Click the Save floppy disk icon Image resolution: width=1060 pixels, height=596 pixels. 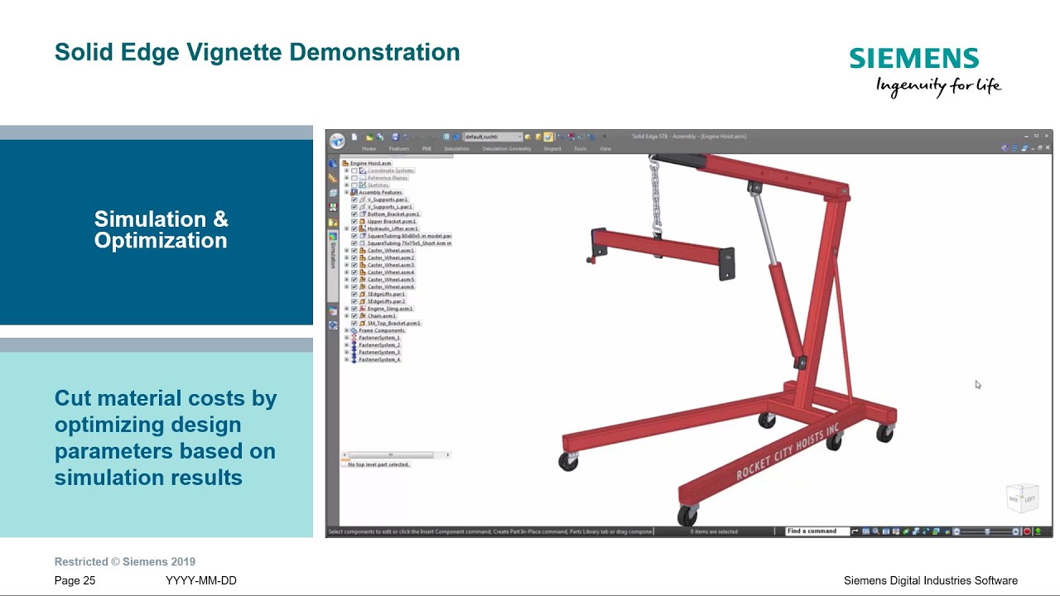(x=395, y=137)
